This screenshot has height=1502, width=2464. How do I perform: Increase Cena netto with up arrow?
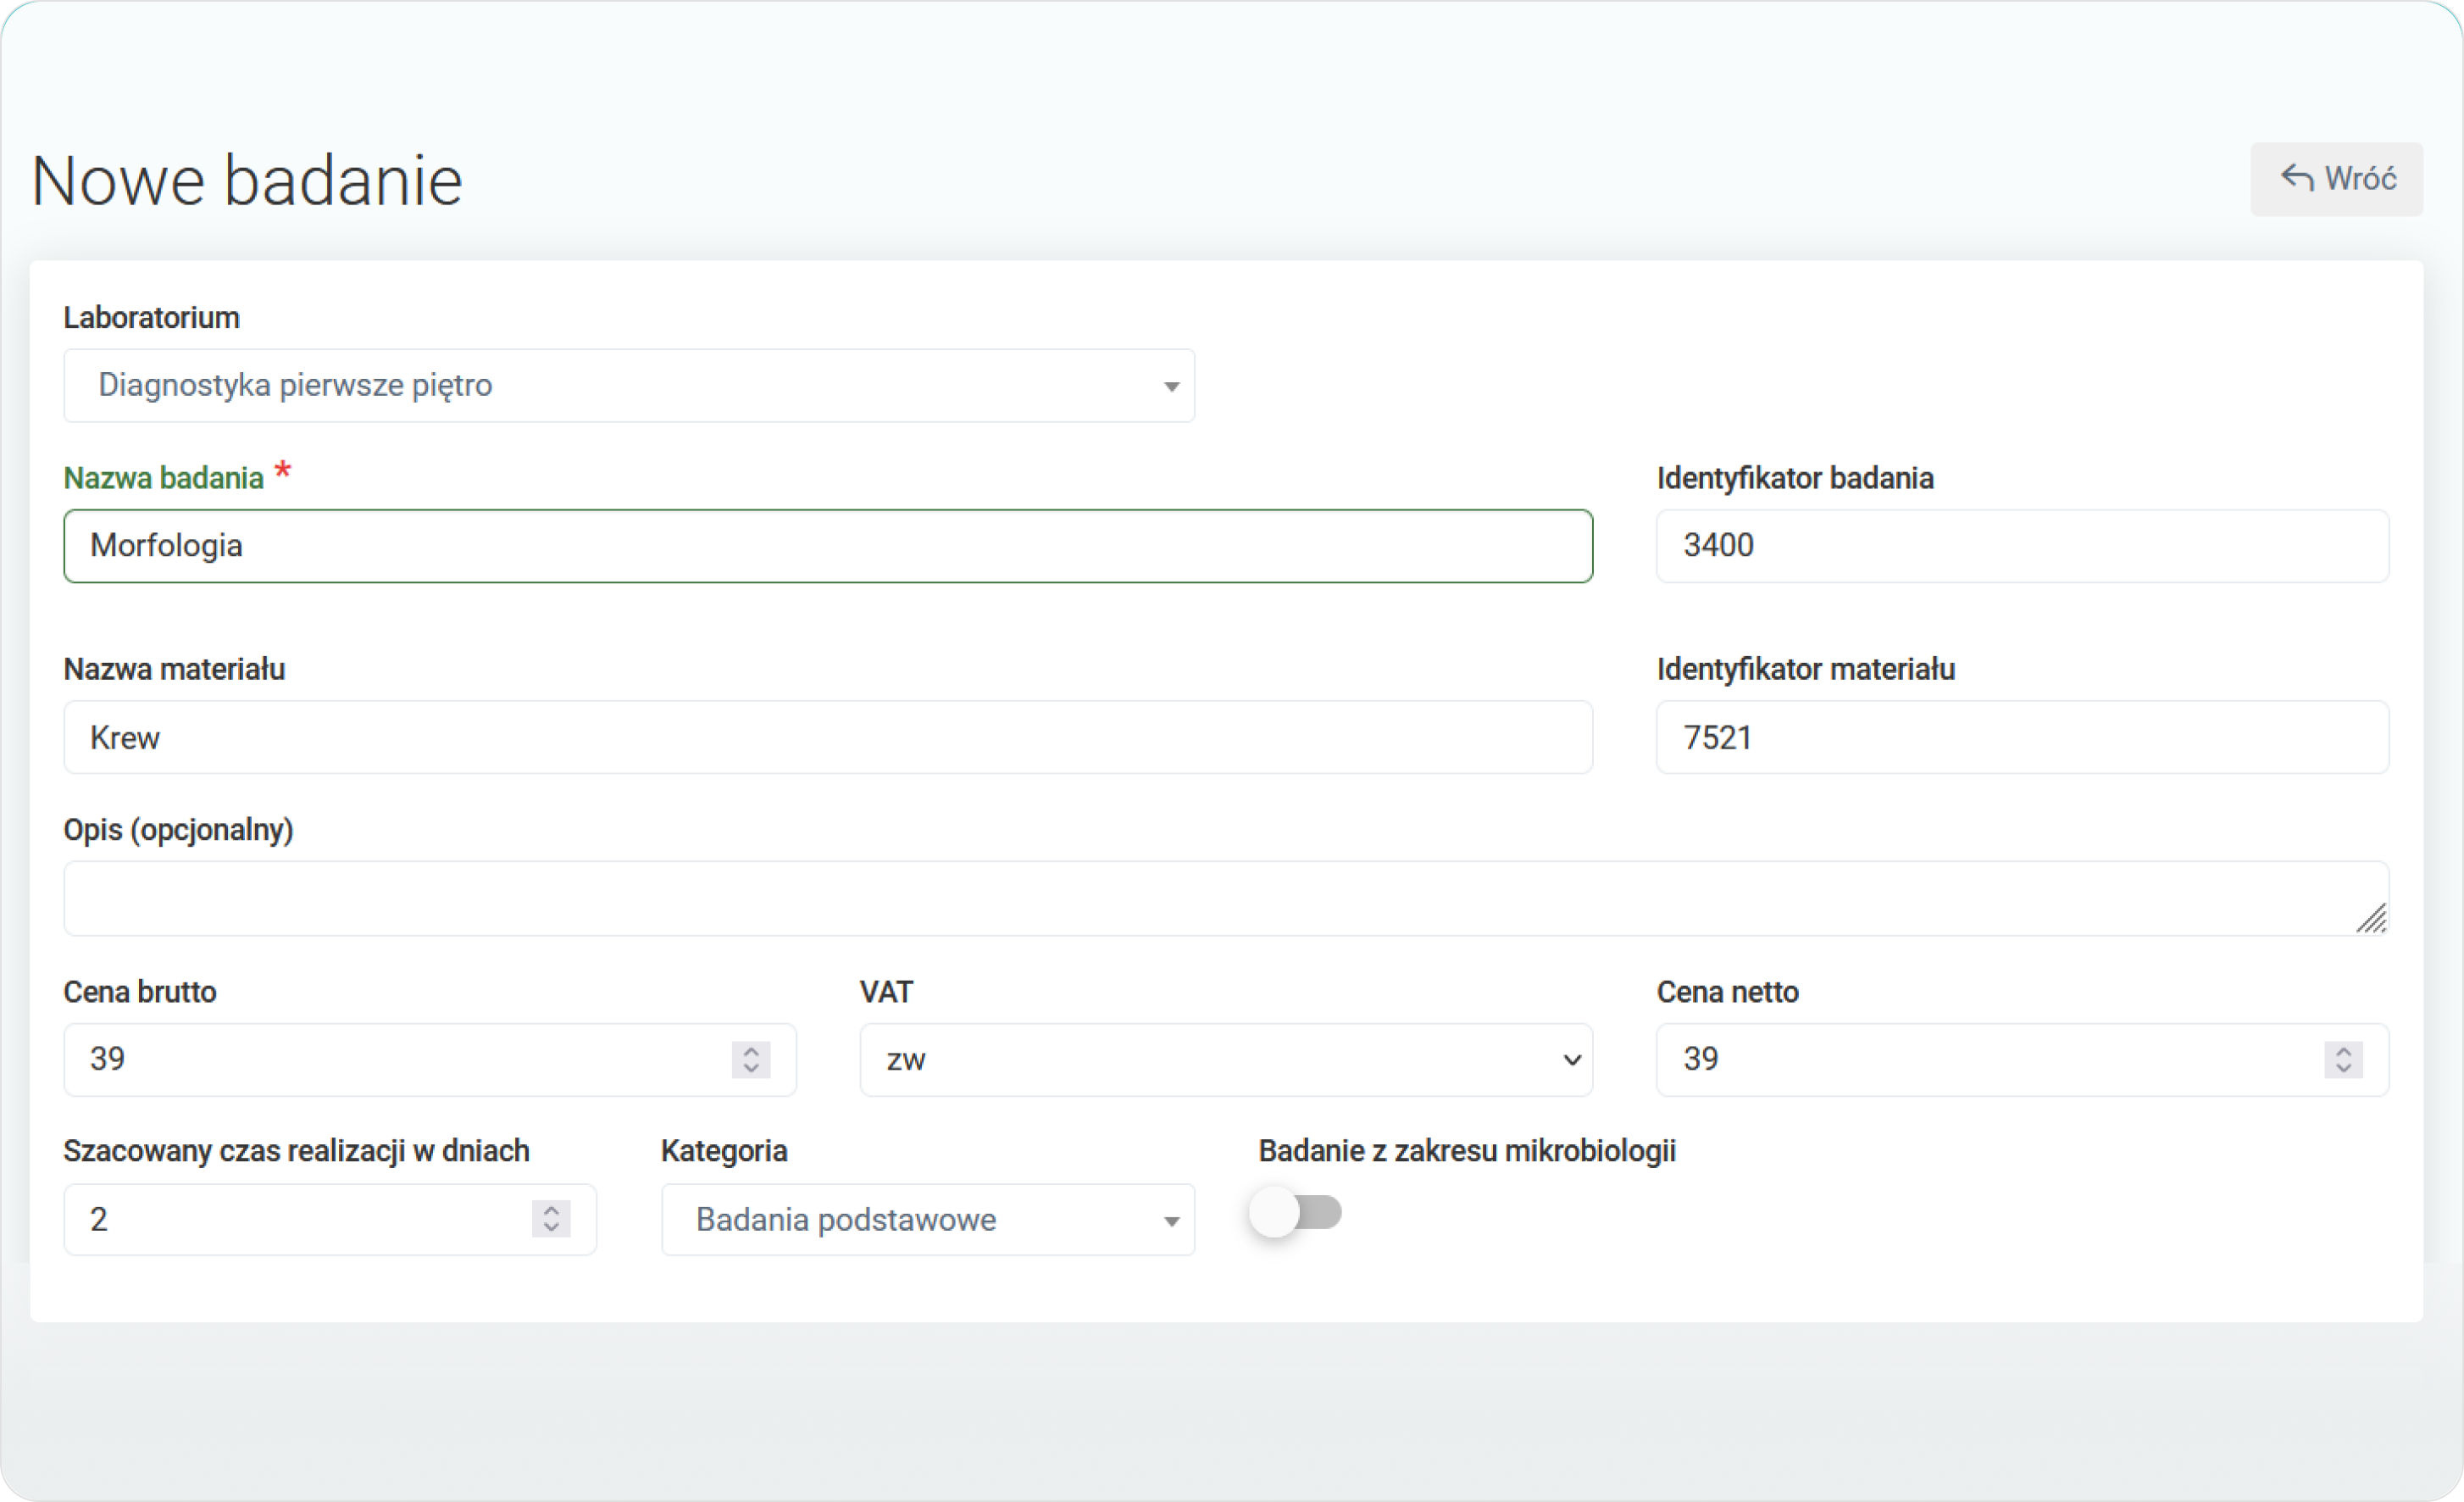click(2343, 1049)
